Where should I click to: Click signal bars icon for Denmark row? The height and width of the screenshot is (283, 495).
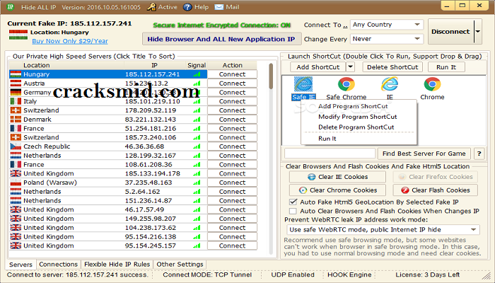tap(197, 120)
